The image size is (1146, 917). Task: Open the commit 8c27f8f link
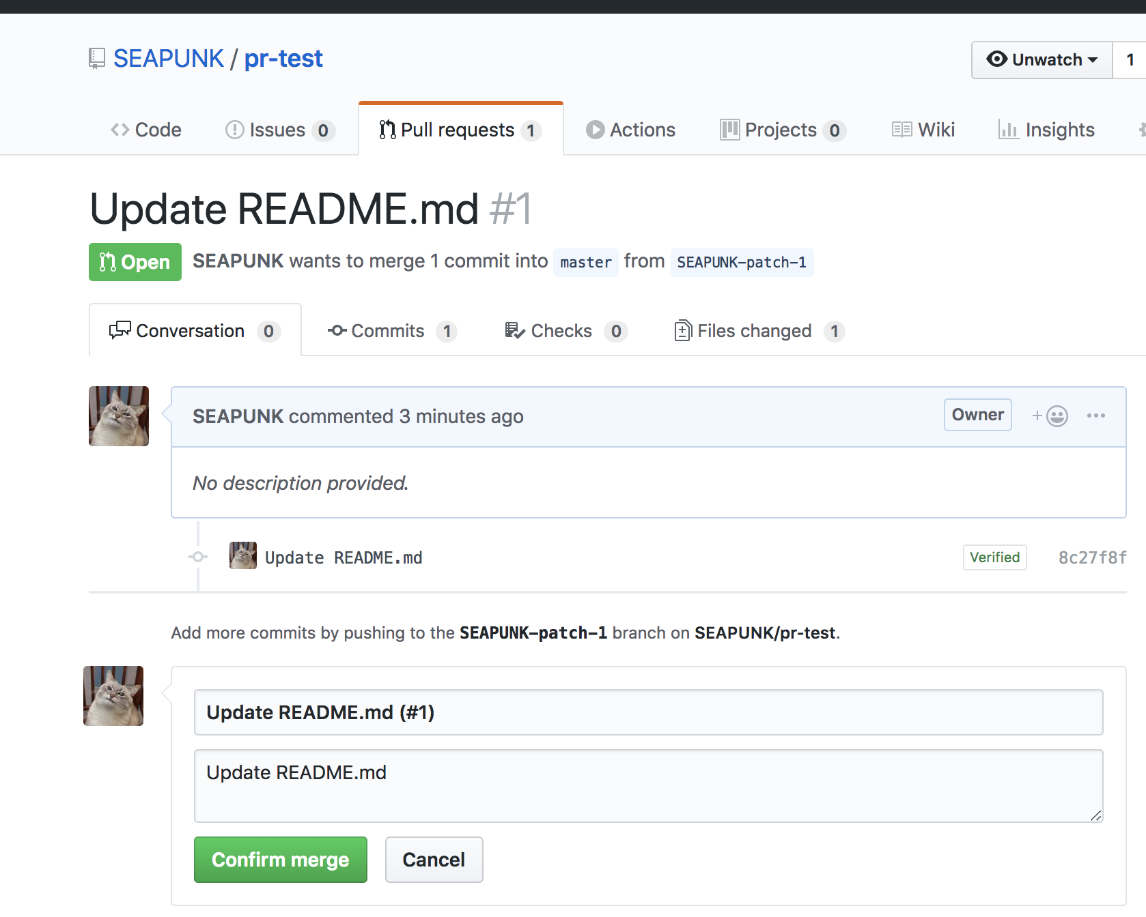pos(1091,557)
